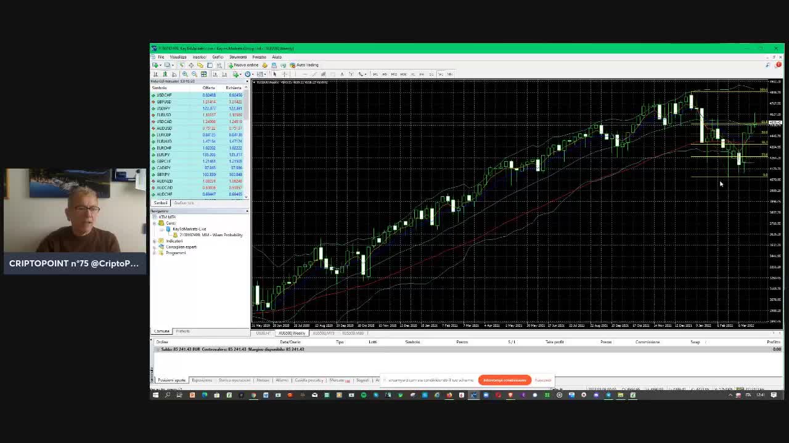This screenshot has height=443, width=789.
Task: Select the MN timeframe button
Action: pos(450,74)
